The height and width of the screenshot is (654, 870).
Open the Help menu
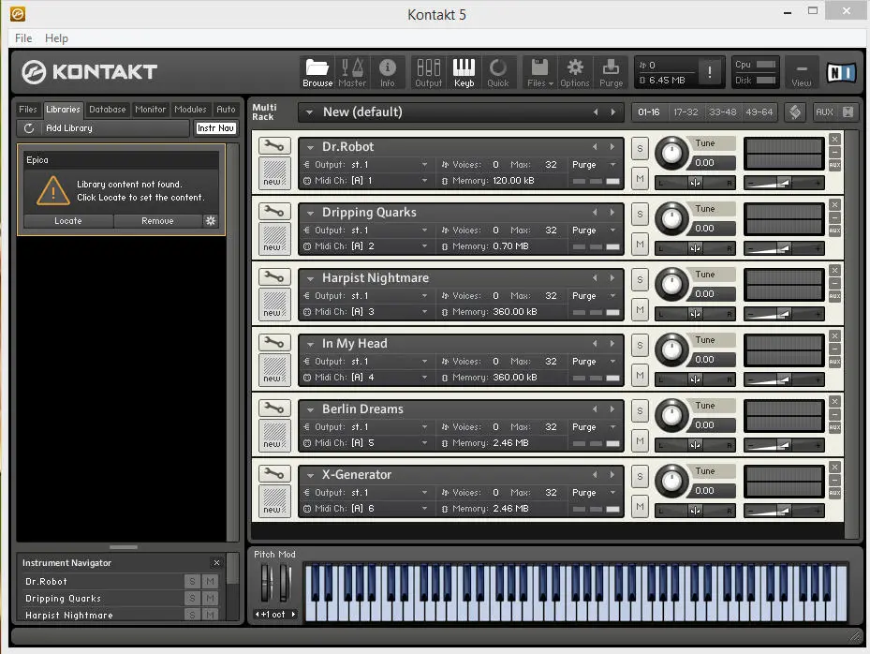point(56,38)
